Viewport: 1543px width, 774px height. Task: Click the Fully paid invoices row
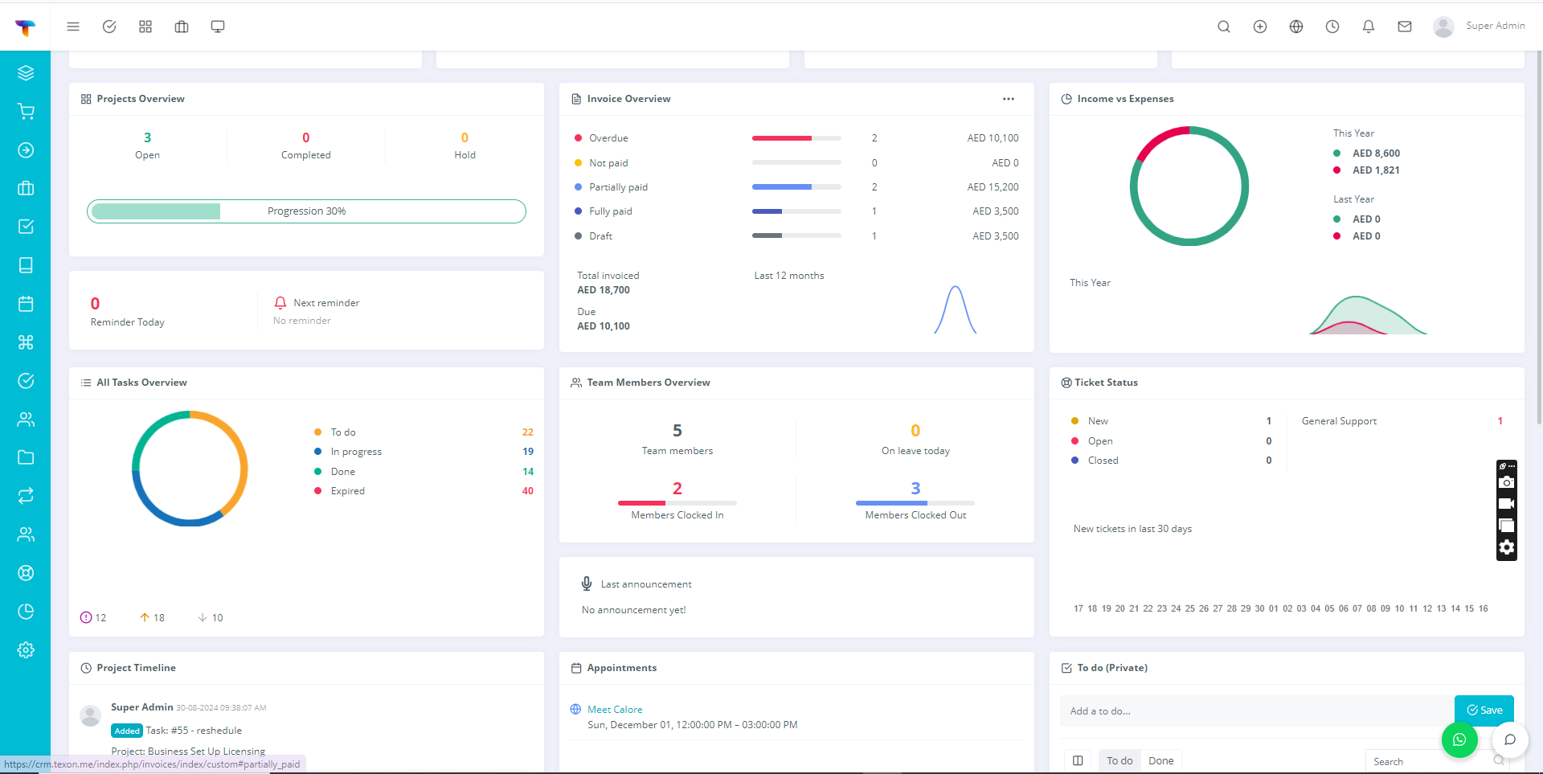coord(796,211)
